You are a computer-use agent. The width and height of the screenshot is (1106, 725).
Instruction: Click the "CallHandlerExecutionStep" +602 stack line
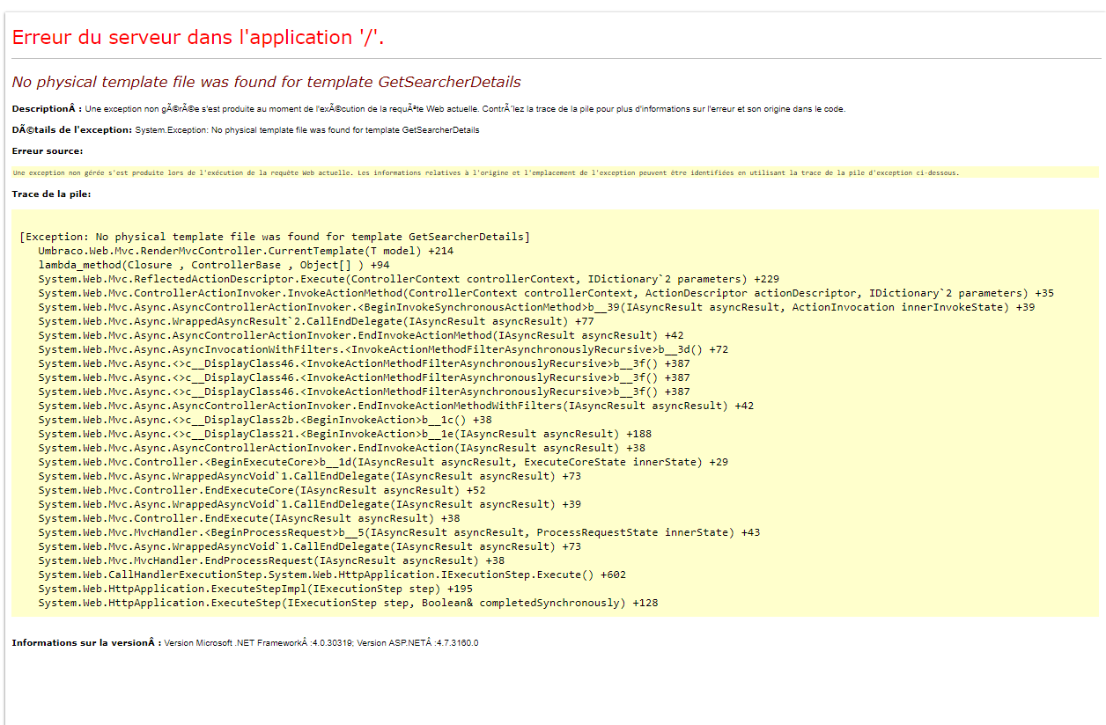coord(332,575)
